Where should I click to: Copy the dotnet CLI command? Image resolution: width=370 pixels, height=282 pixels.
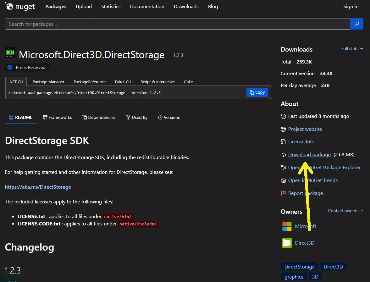257,92
